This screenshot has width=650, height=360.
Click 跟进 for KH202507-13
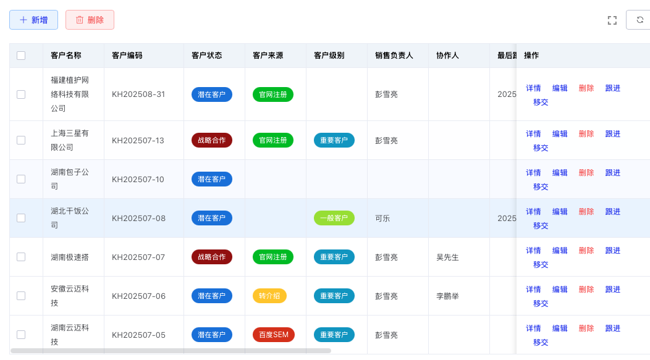click(x=613, y=133)
